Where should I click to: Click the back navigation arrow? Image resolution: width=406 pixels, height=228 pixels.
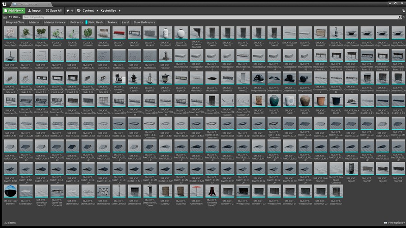pos(68,10)
